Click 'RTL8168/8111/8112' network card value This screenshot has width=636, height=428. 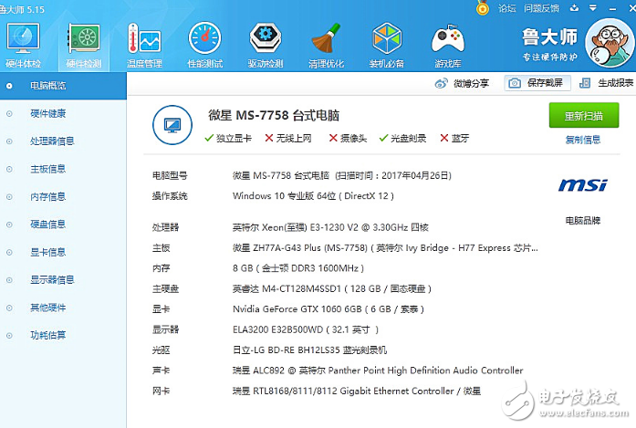tap(357, 391)
